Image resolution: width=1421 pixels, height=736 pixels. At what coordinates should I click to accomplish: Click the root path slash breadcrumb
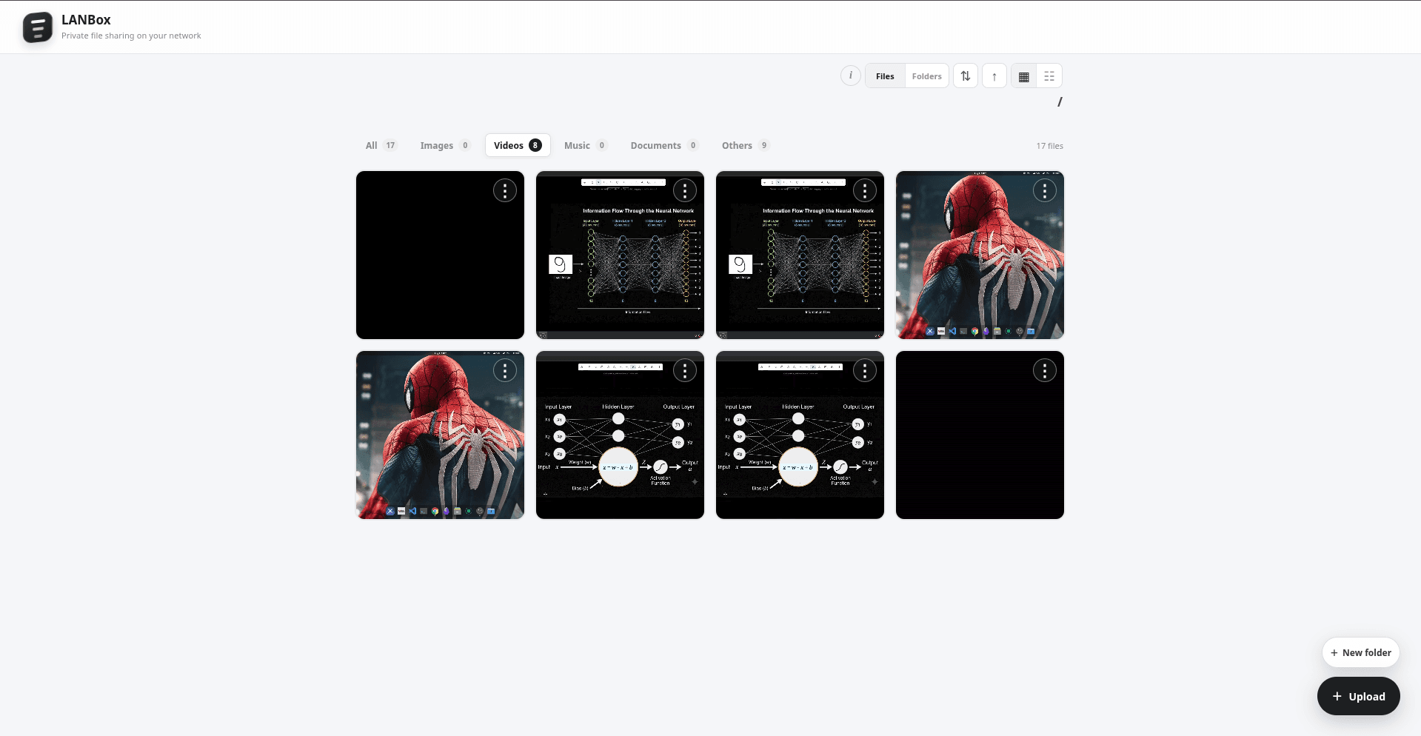1060,102
